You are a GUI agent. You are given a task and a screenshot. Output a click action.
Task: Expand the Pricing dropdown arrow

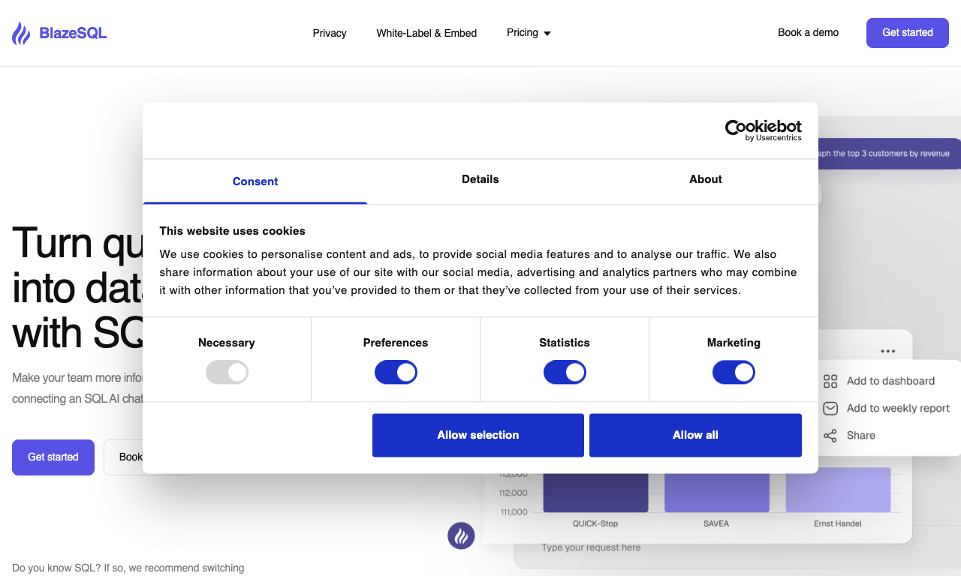pos(547,33)
